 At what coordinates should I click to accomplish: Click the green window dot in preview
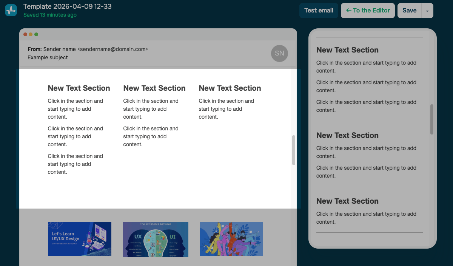point(36,34)
